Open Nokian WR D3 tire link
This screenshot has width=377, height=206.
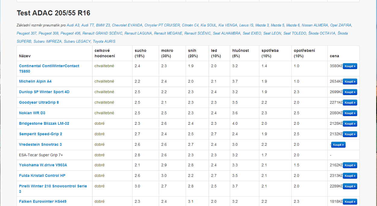pos(32,113)
